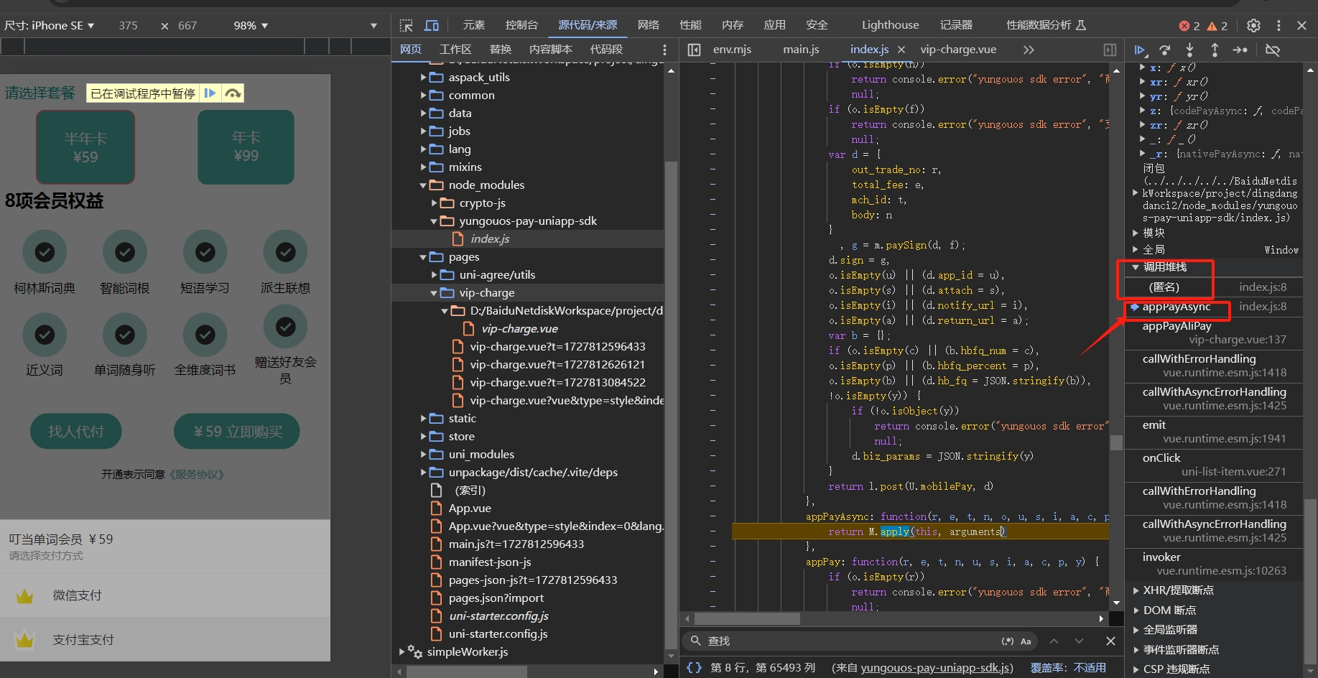Open device toolbar more options dropdown
This screenshot has height=678, width=1318.
[373, 26]
